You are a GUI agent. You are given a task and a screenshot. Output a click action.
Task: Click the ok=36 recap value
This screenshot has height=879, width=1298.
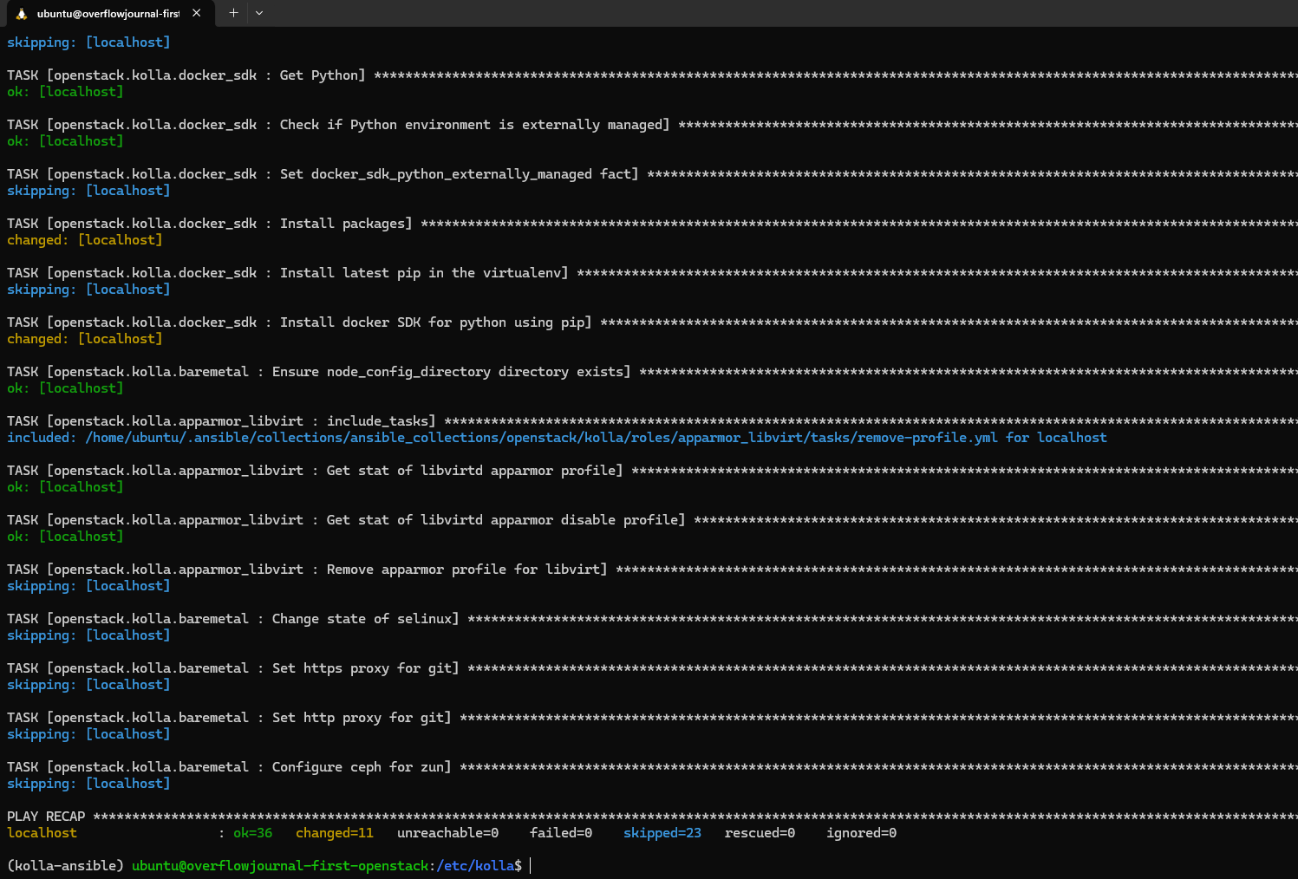point(252,833)
